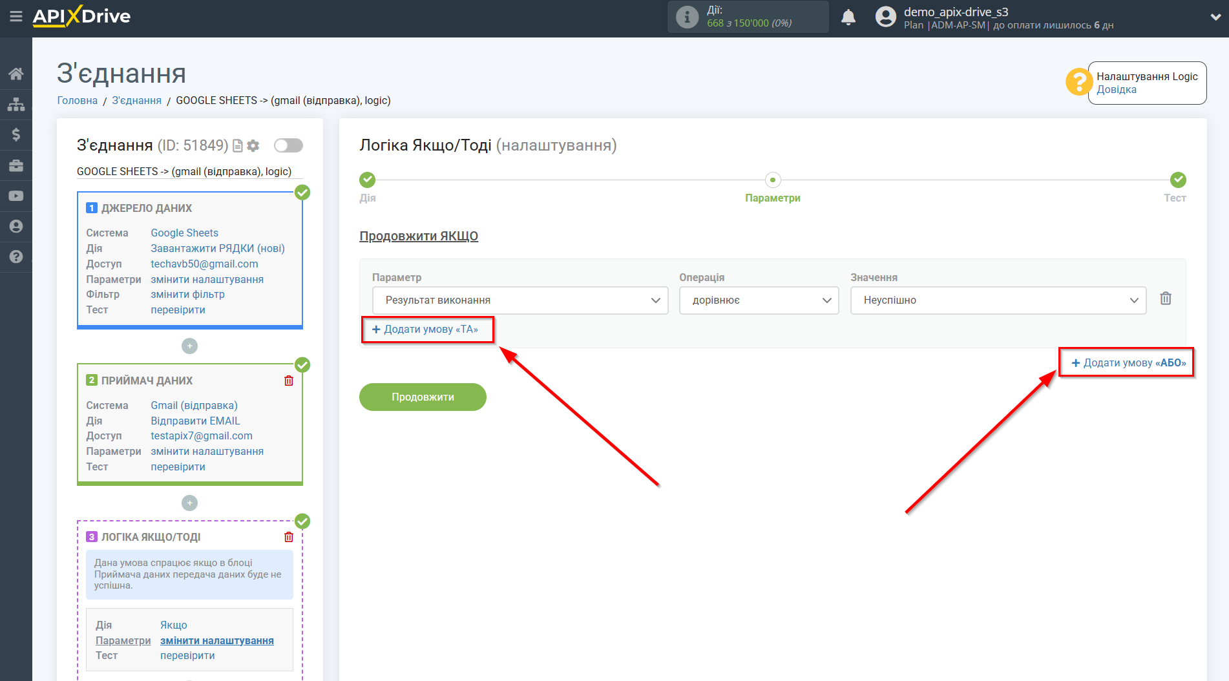Open the Home icon in sidebar

[16, 74]
